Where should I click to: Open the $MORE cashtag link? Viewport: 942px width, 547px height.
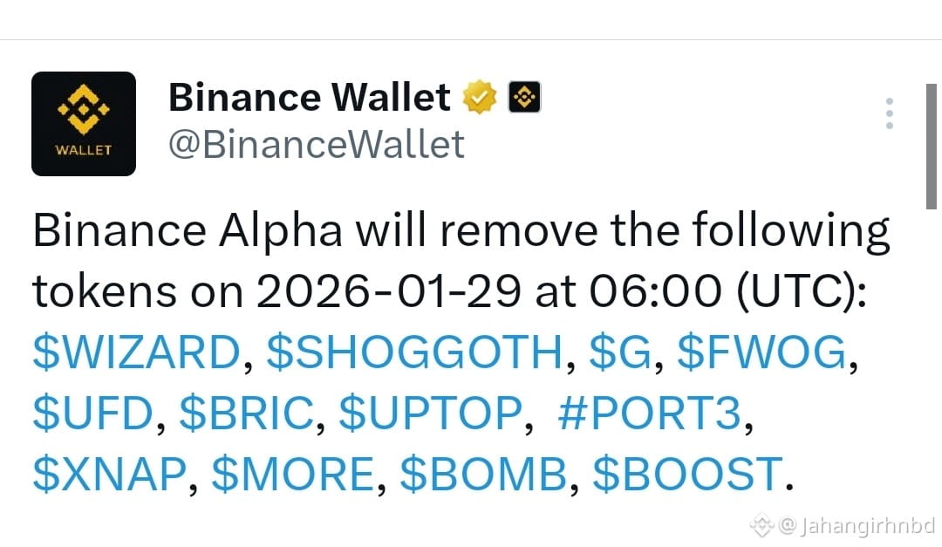point(292,474)
